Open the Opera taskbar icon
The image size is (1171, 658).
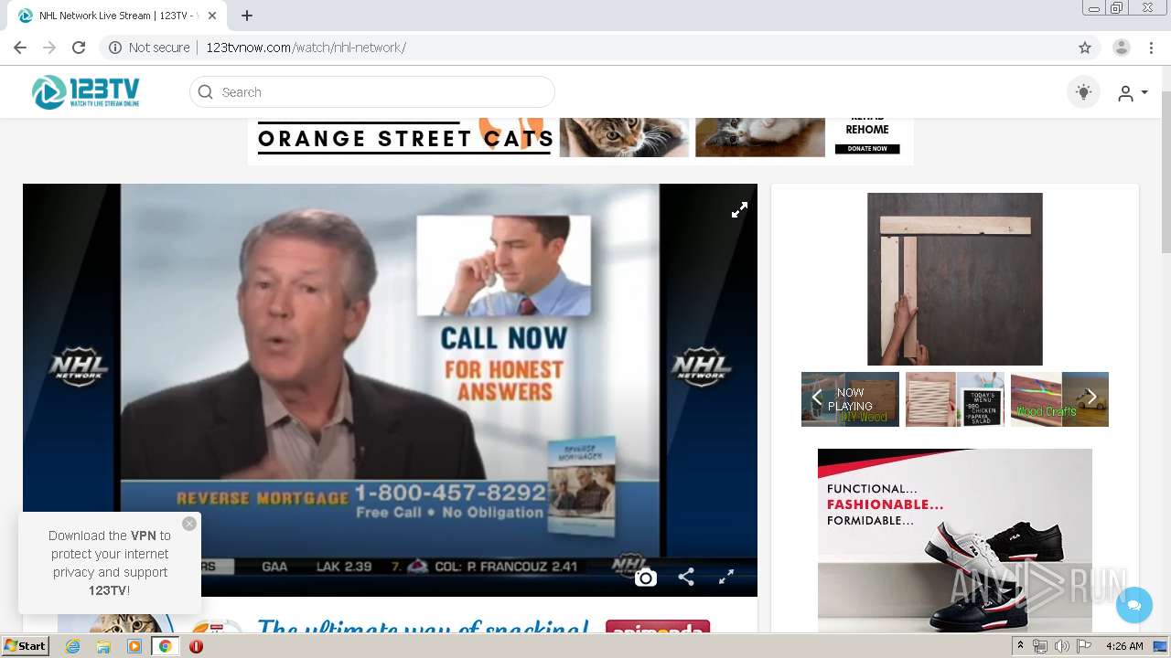pyautogui.click(x=196, y=646)
